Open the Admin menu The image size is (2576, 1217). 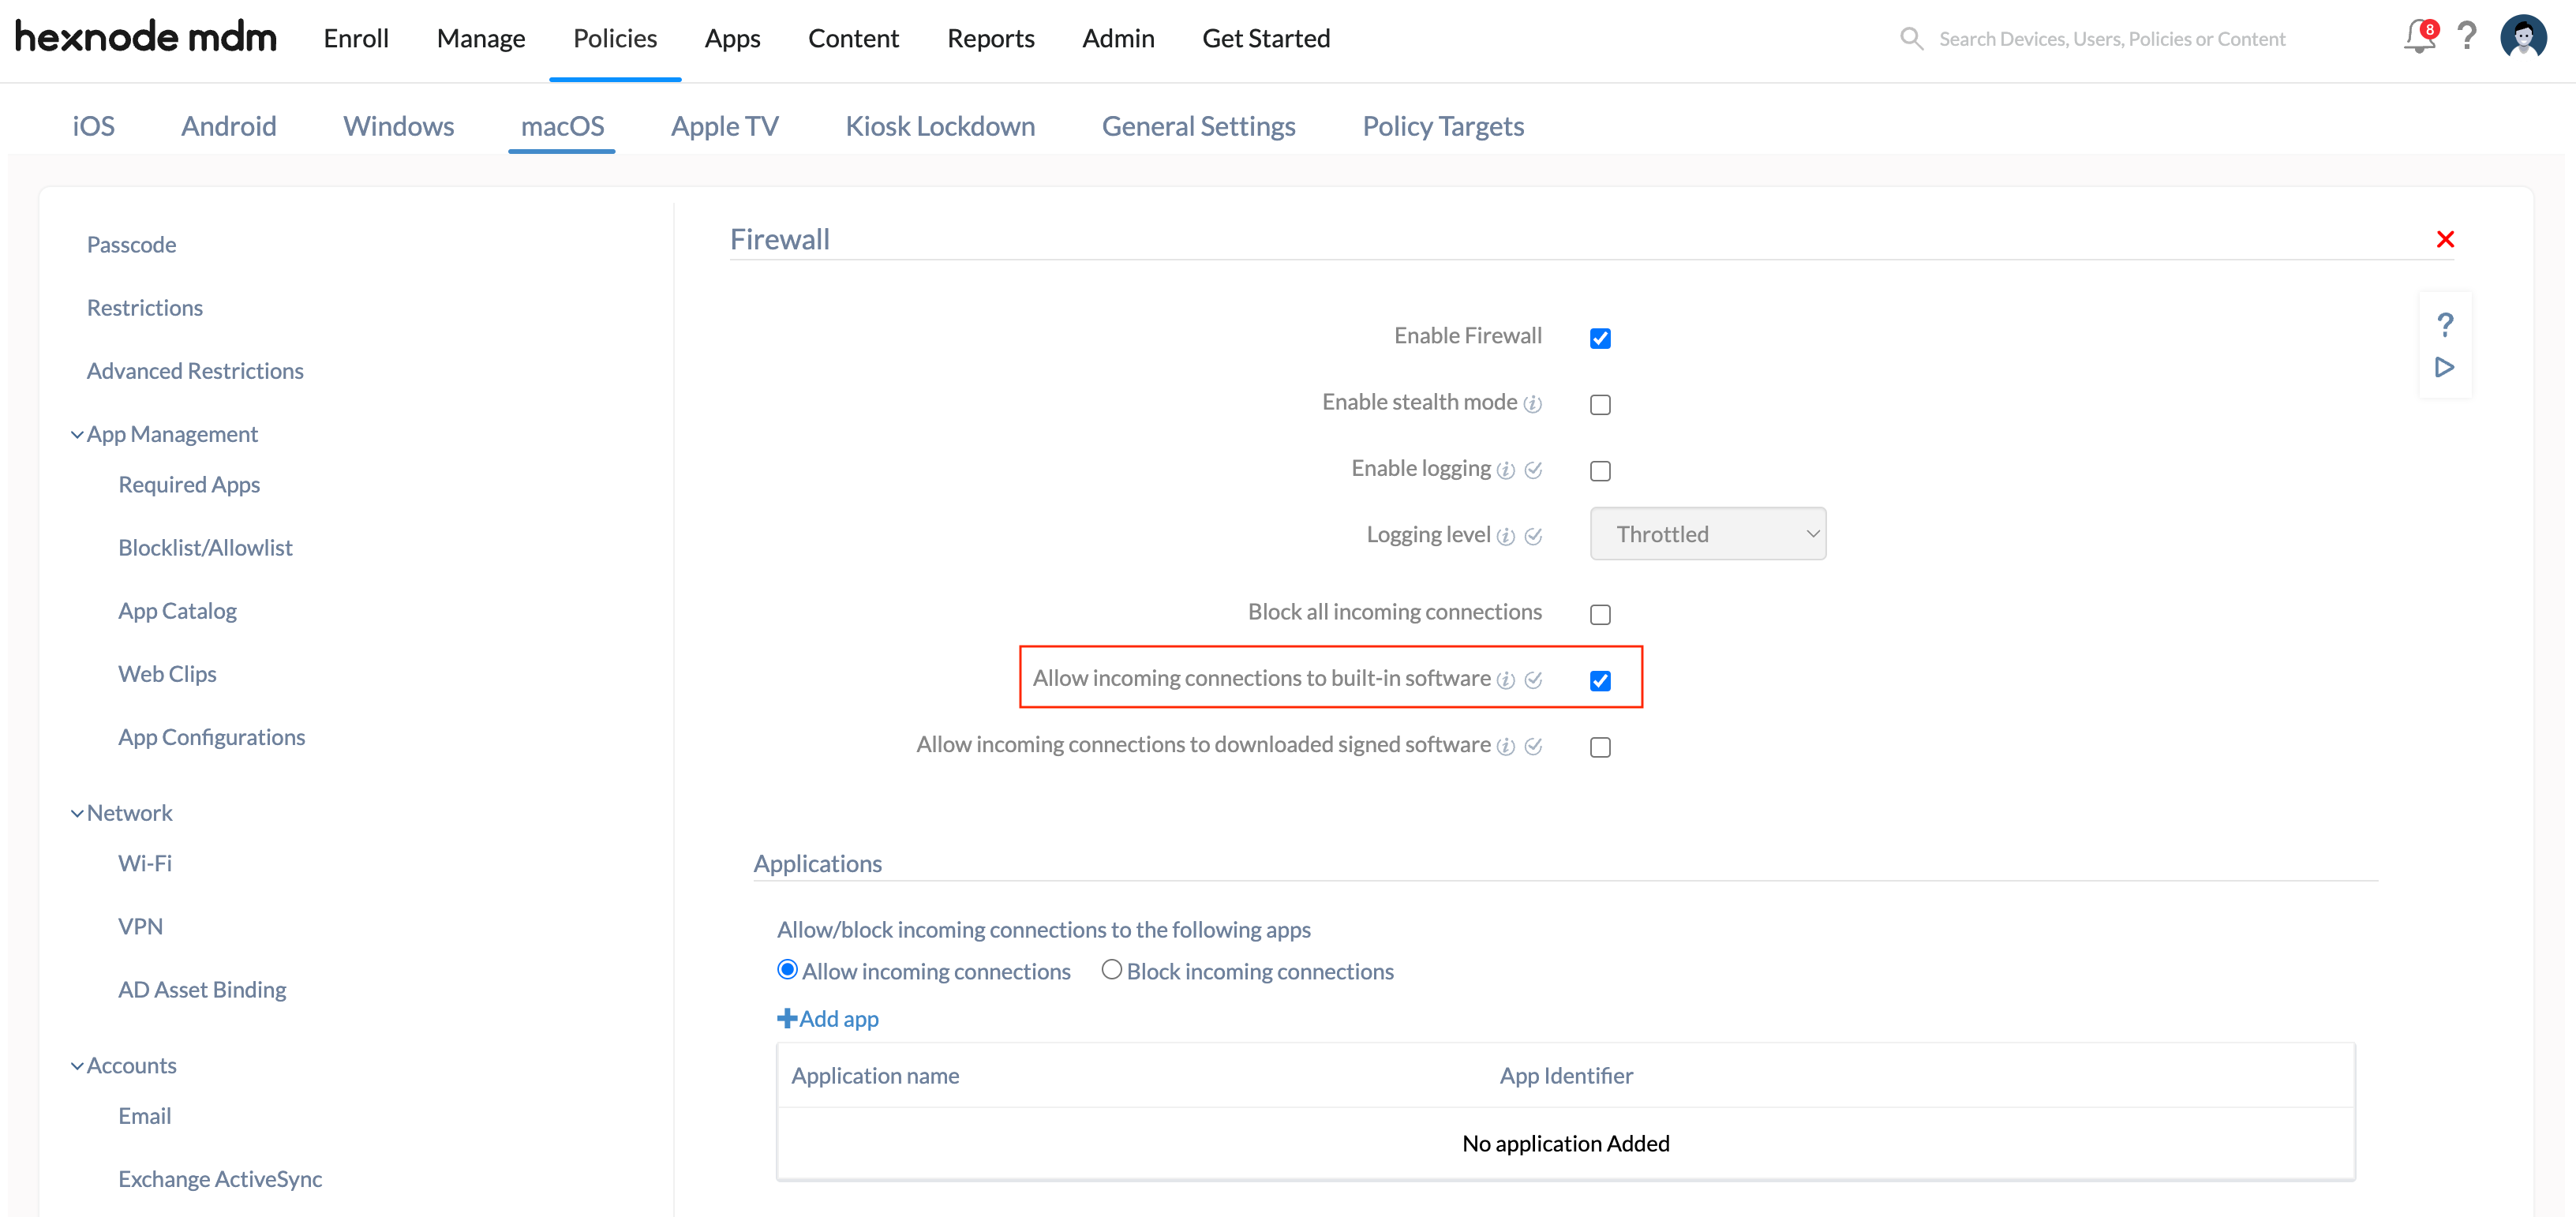(x=1118, y=38)
